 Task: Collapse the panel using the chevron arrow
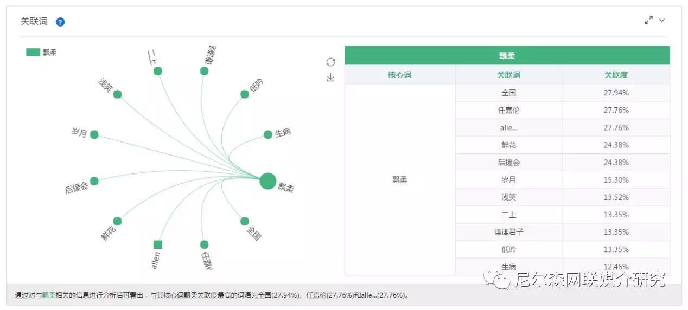tap(662, 20)
